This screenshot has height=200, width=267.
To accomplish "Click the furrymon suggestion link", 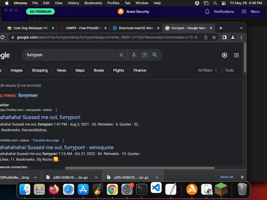I will pos(28,95).
